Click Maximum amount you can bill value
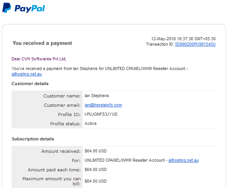 [95, 181]
